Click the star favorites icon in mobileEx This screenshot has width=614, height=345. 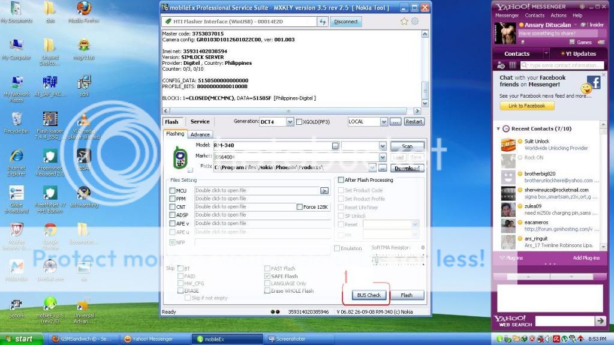click(404, 22)
